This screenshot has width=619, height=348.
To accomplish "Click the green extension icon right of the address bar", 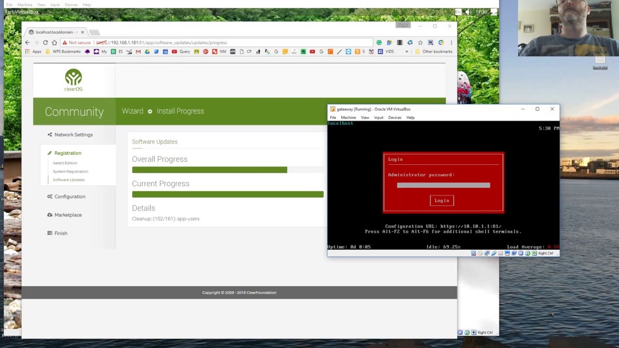I will [379, 43].
